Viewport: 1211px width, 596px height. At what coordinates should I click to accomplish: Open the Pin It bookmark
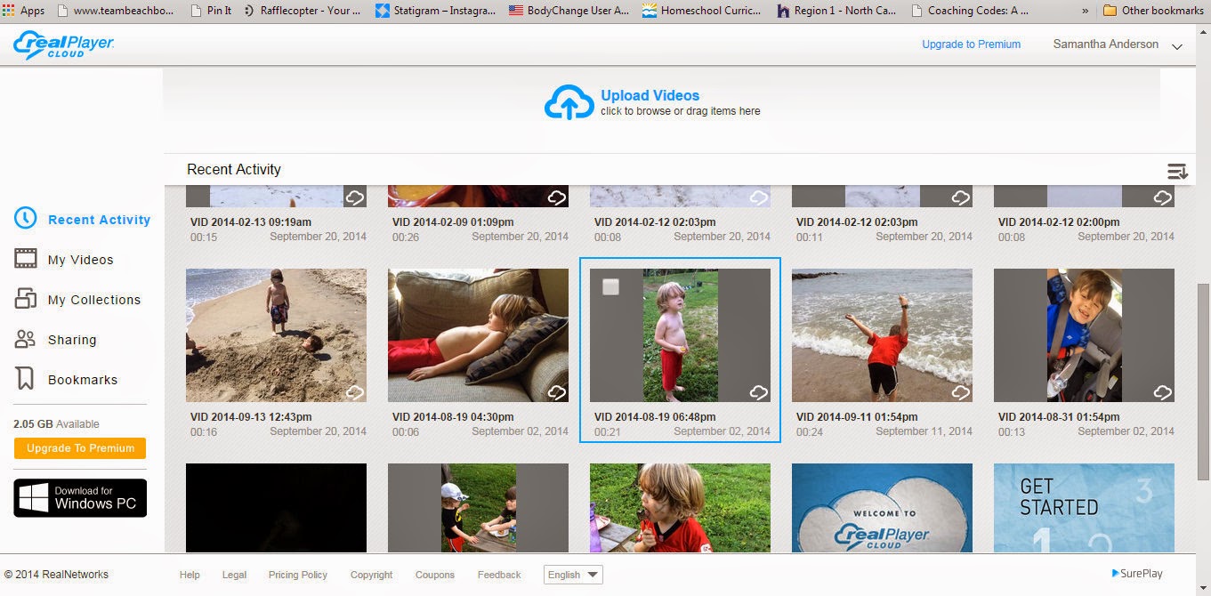[x=211, y=11]
